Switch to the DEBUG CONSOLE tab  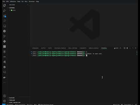click(94, 48)
